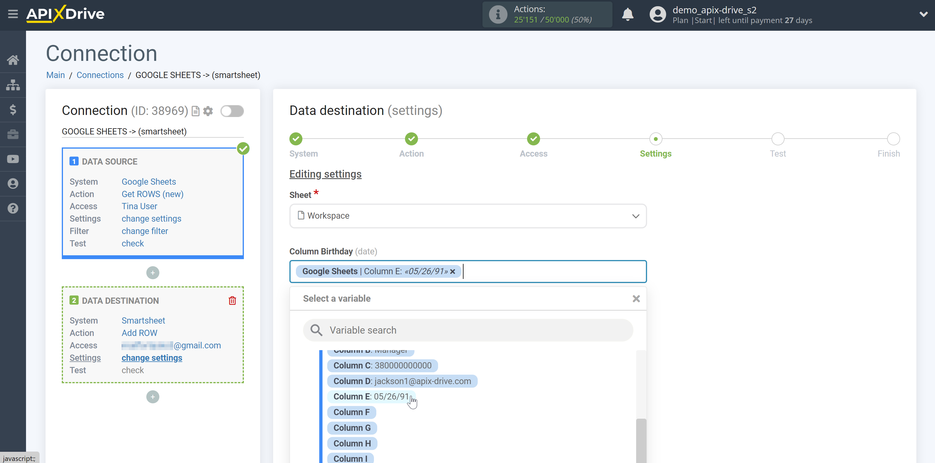Image resolution: width=935 pixels, height=463 pixels.
Task: Select variable Column G
Action: click(352, 428)
